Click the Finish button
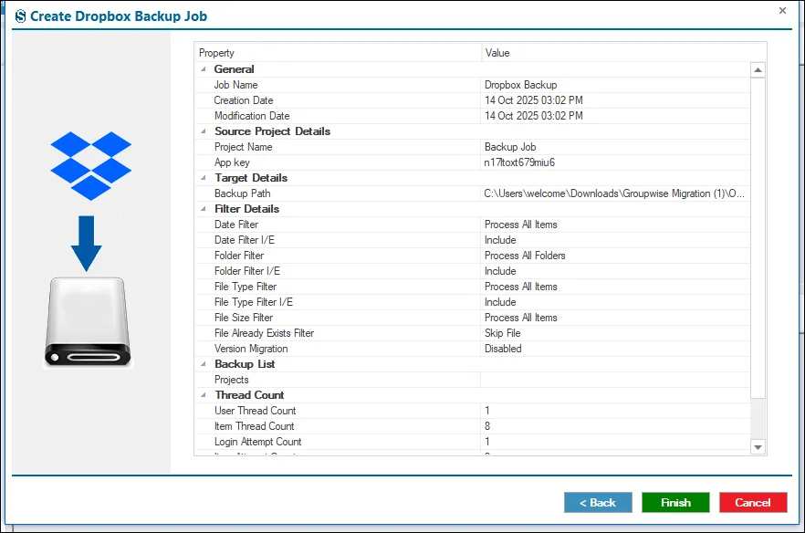This screenshot has height=533, width=805. click(675, 502)
